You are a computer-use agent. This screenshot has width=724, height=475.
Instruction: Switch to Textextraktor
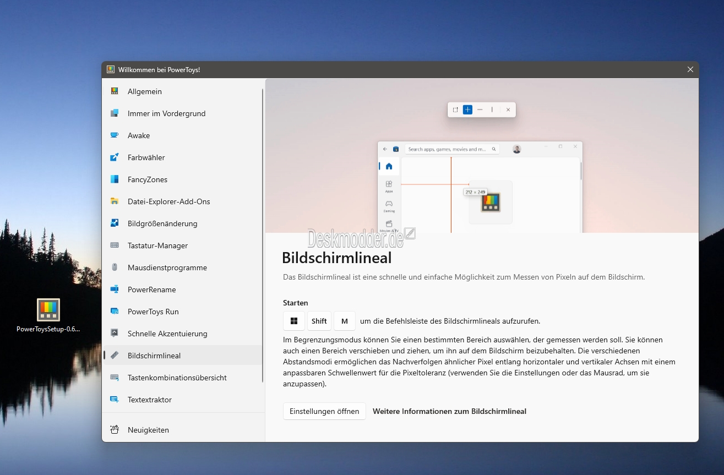[x=182, y=400]
